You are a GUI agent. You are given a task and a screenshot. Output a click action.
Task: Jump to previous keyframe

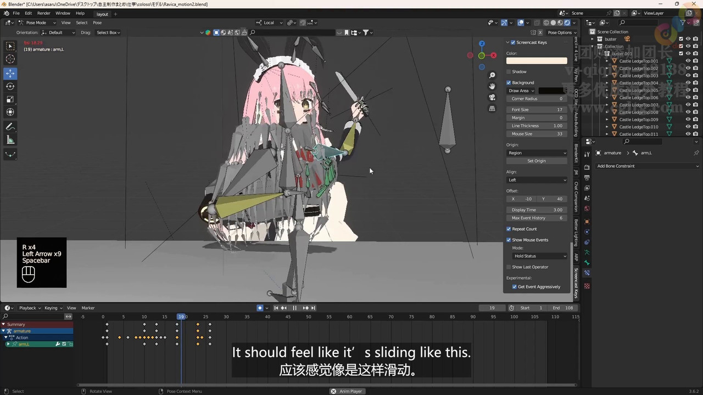click(x=284, y=308)
